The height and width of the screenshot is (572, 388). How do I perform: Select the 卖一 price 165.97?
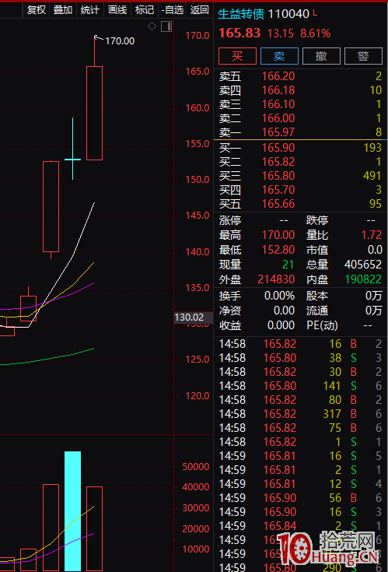pos(278,132)
